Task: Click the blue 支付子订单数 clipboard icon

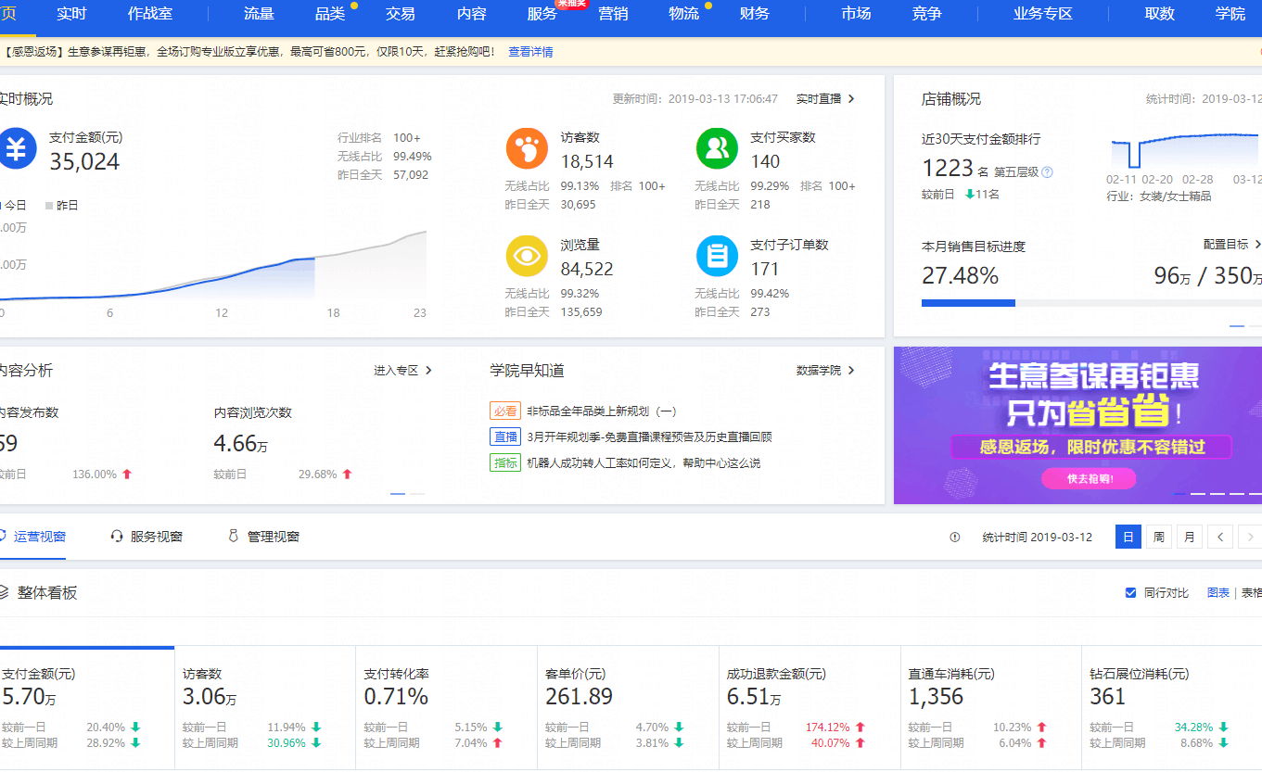Action: [716, 257]
